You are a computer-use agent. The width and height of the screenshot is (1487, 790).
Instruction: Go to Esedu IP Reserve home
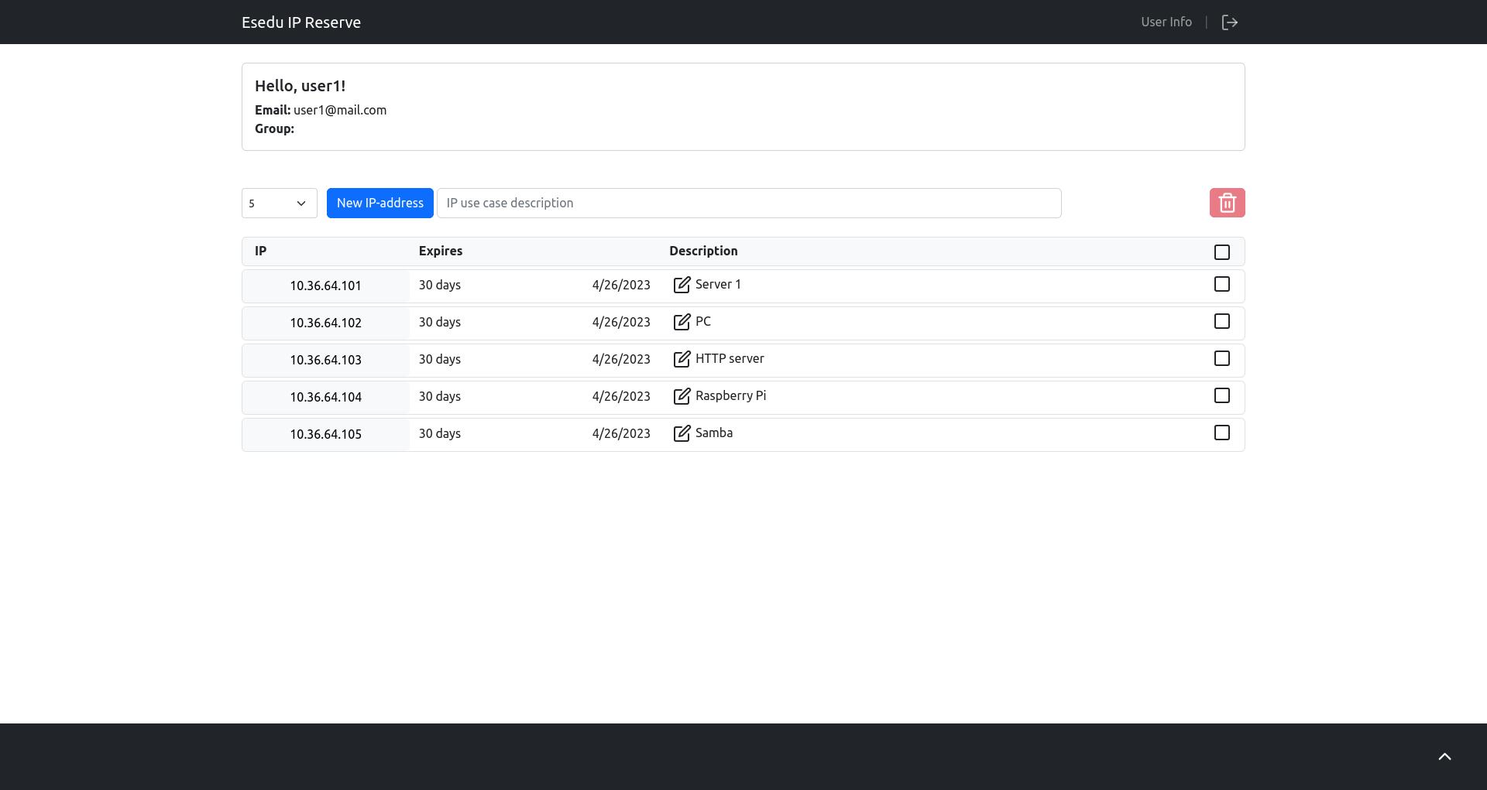[301, 22]
